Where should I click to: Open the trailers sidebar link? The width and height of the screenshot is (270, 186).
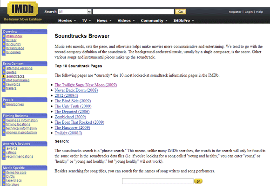(x=11, y=88)
